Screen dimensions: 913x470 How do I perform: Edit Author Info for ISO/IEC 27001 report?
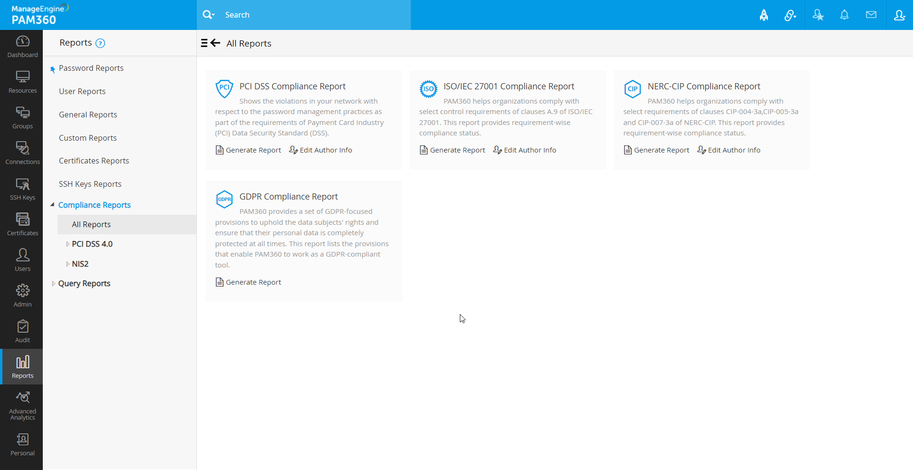[525, 150]
